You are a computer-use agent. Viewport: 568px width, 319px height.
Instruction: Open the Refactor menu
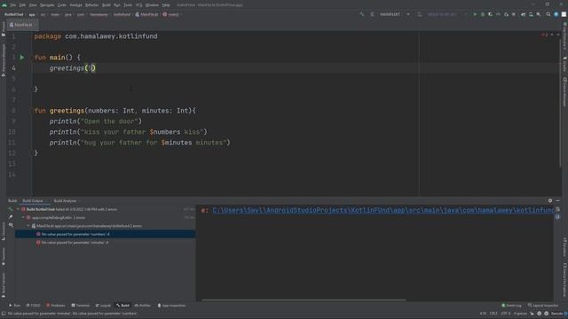91,5
